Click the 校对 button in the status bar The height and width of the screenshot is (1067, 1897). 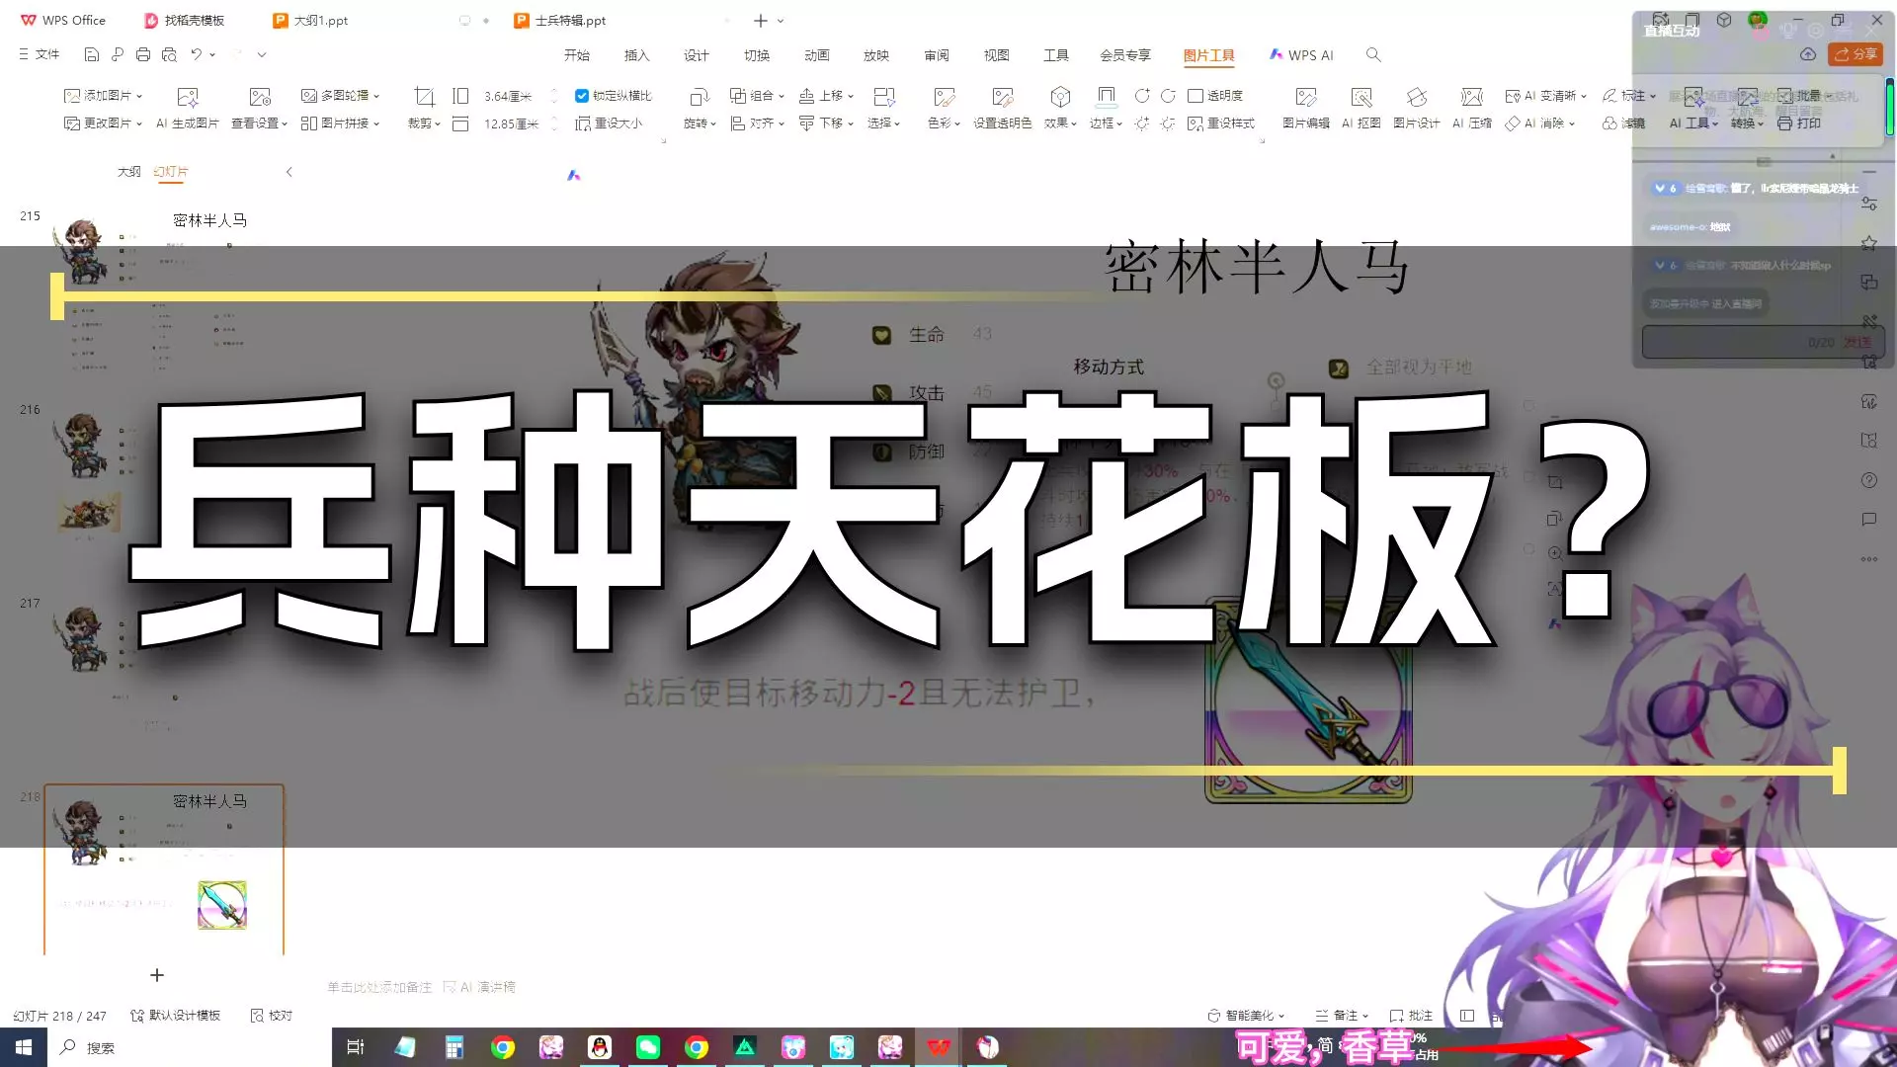(x=272, y=1016)
